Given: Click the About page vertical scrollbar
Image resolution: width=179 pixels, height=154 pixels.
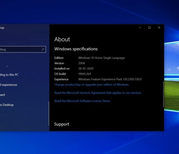Looking at the screenshot, I should [x=163, y=94].
